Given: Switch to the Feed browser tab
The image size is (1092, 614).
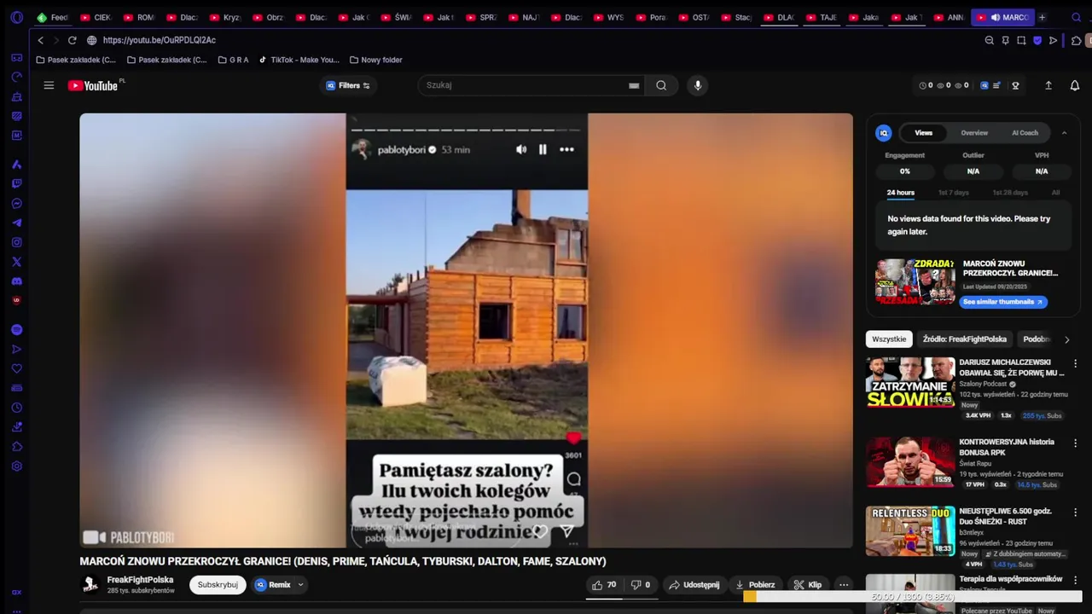Looking at the screenshot, I should (x=52, y=17).
